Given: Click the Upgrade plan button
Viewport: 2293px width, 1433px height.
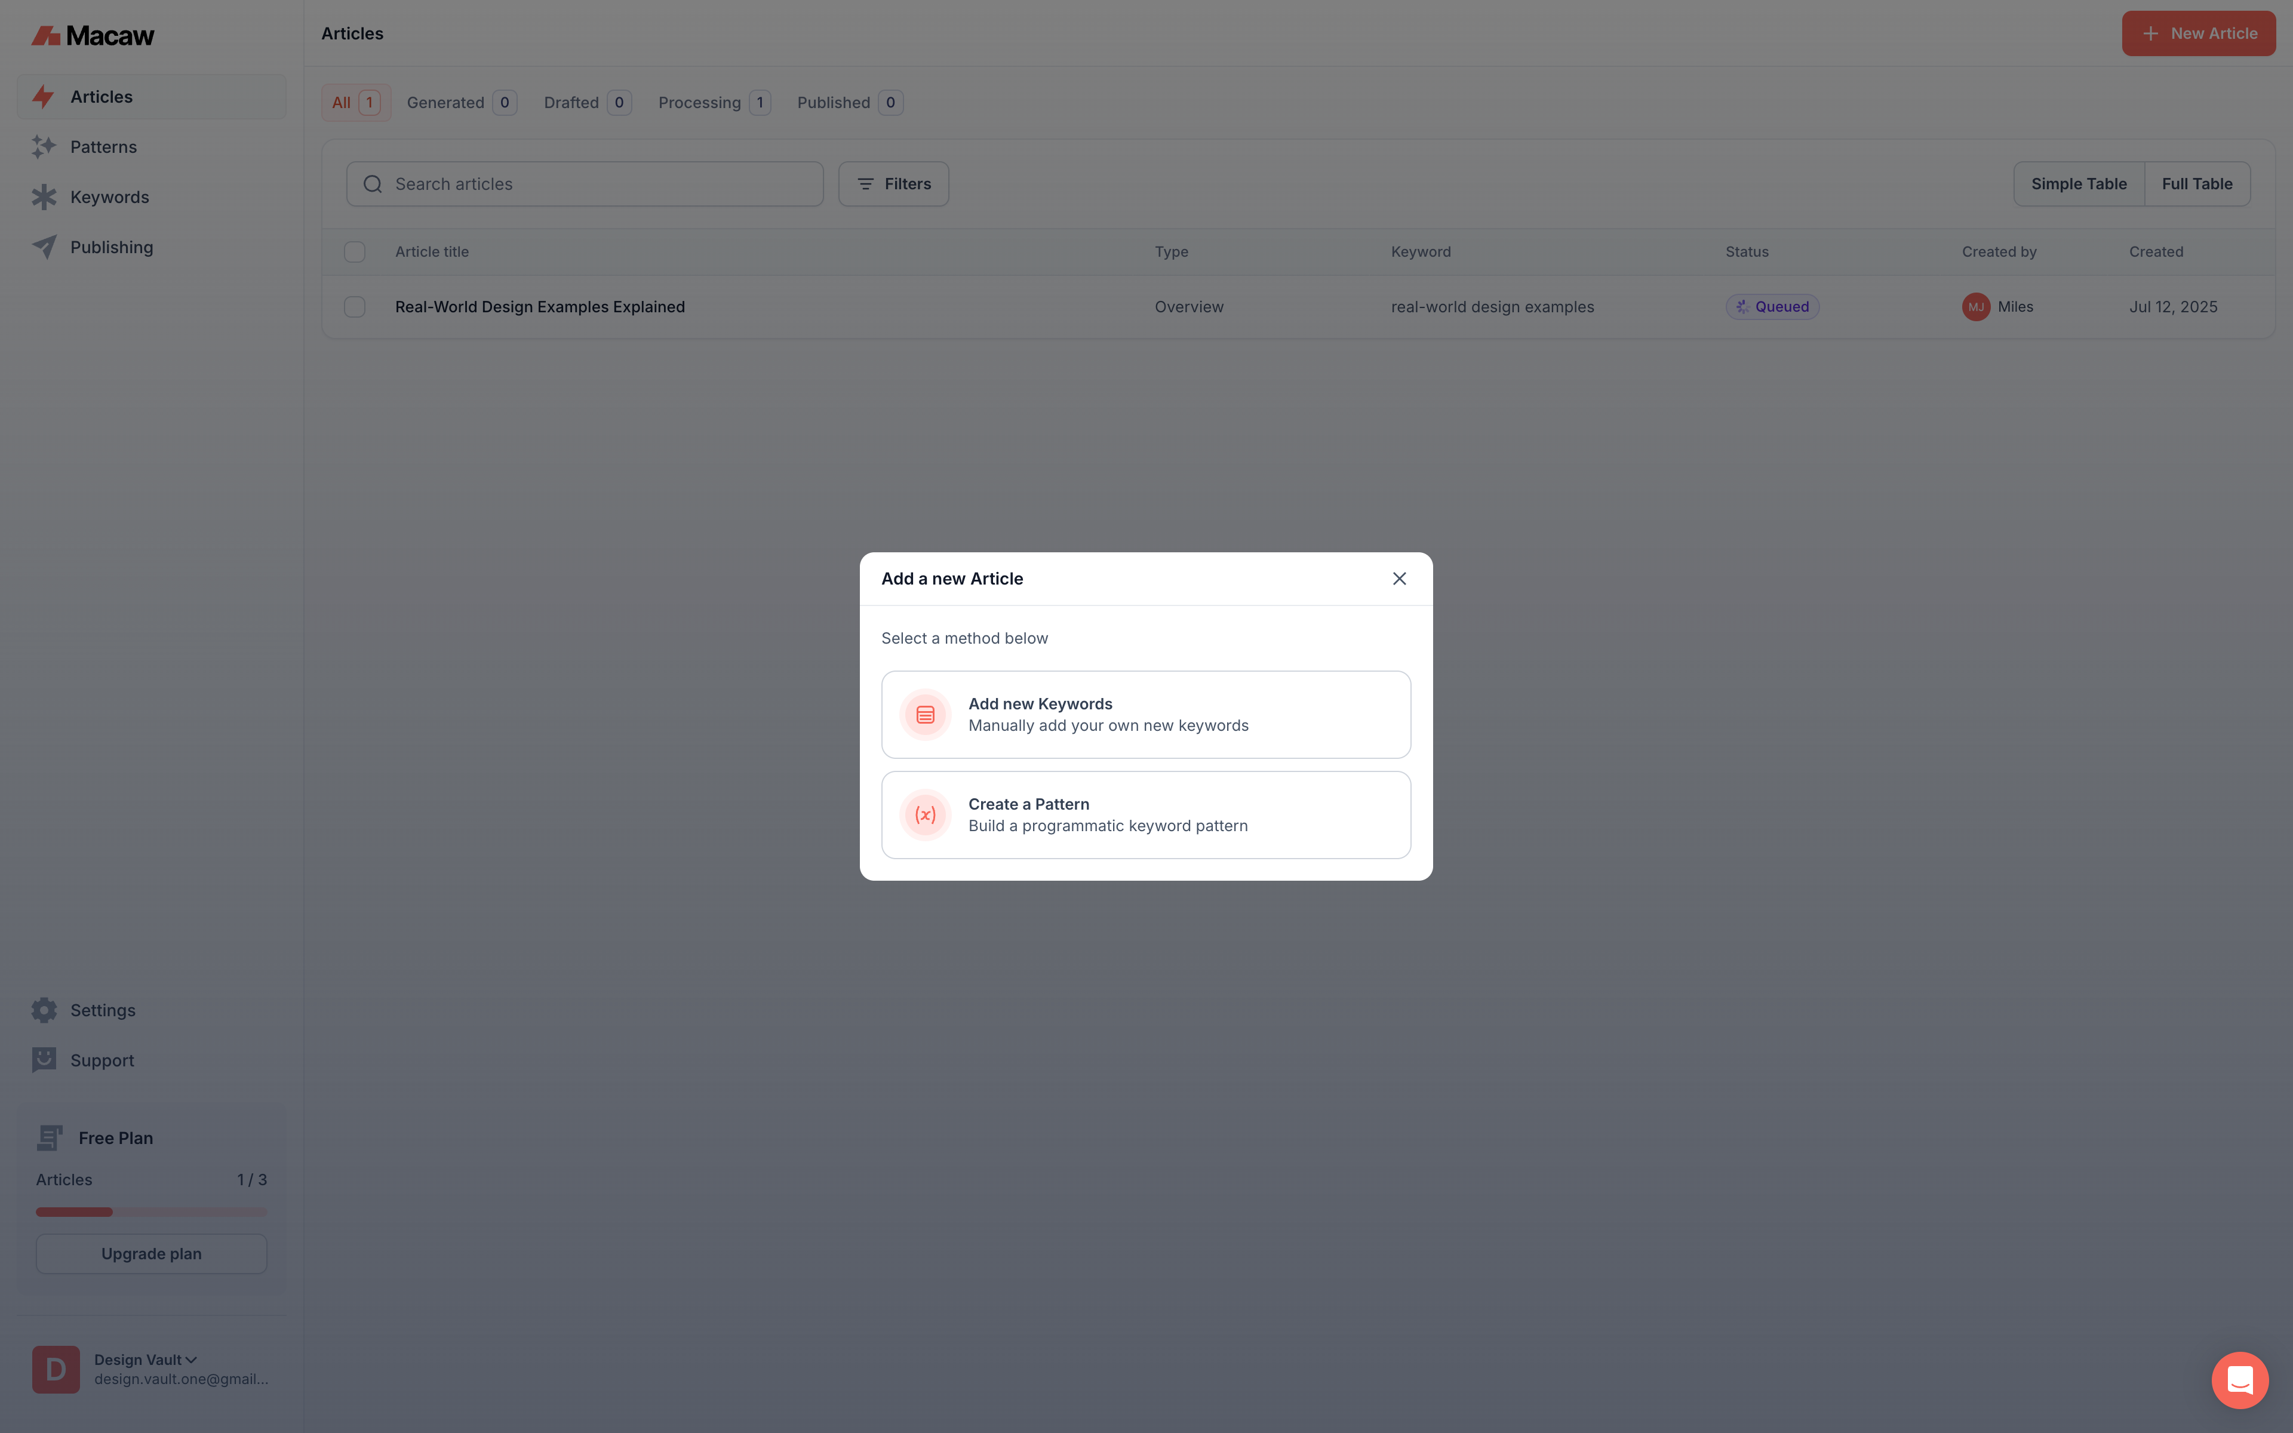Looking at the screenshot, I should 152,1254.
